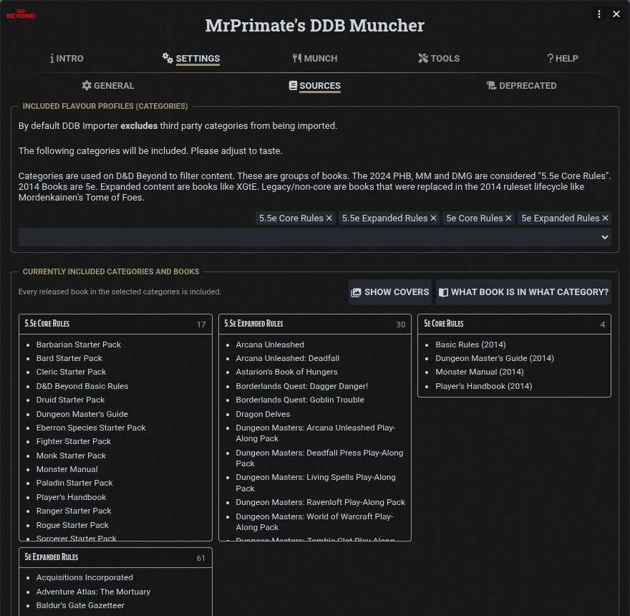Open the Help tab
Screen dimensions: 630x616
tap(563, 58)
